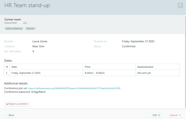Click the Corner room name heading
Screen dimensions: 186x119
tap(12, 19)
